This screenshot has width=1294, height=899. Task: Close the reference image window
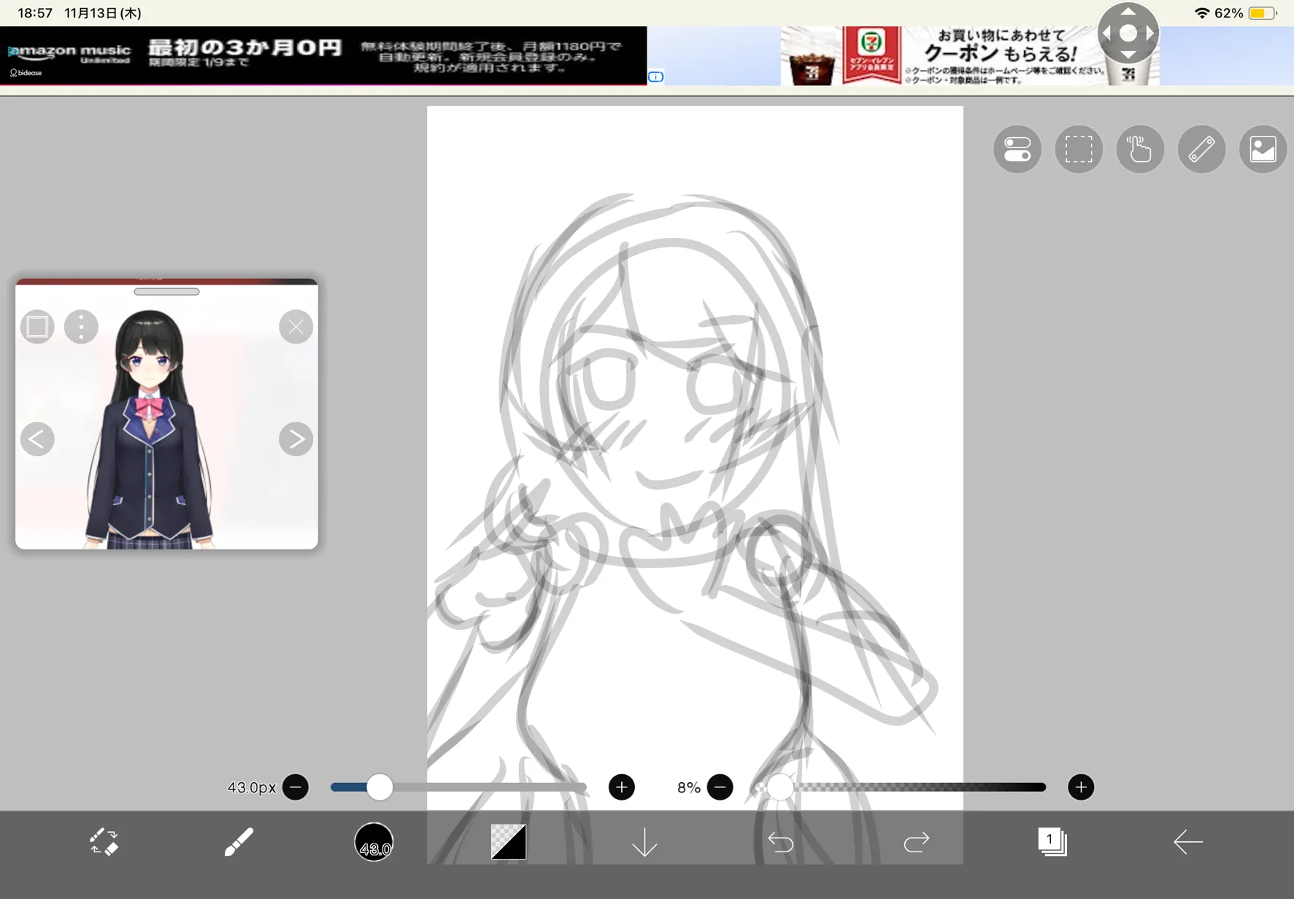[x=296, y=327]
